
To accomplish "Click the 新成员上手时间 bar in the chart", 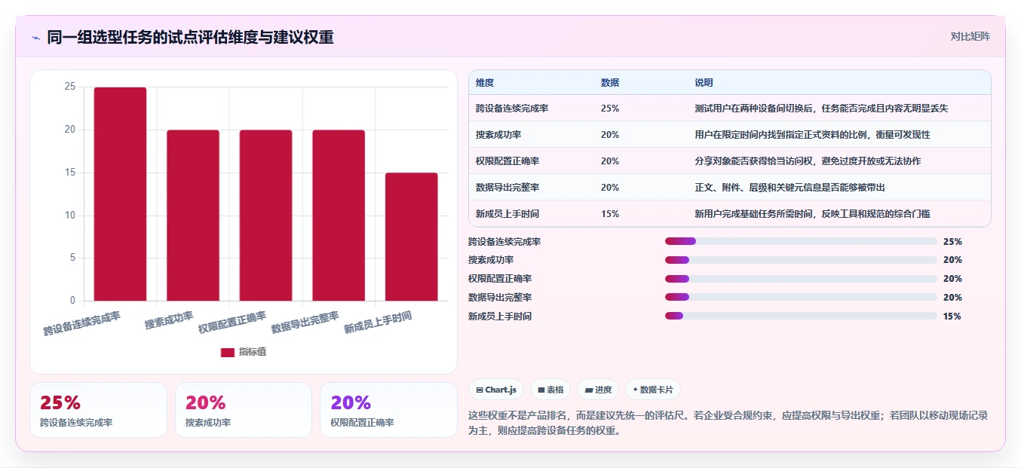I will (x=412, y=237).
